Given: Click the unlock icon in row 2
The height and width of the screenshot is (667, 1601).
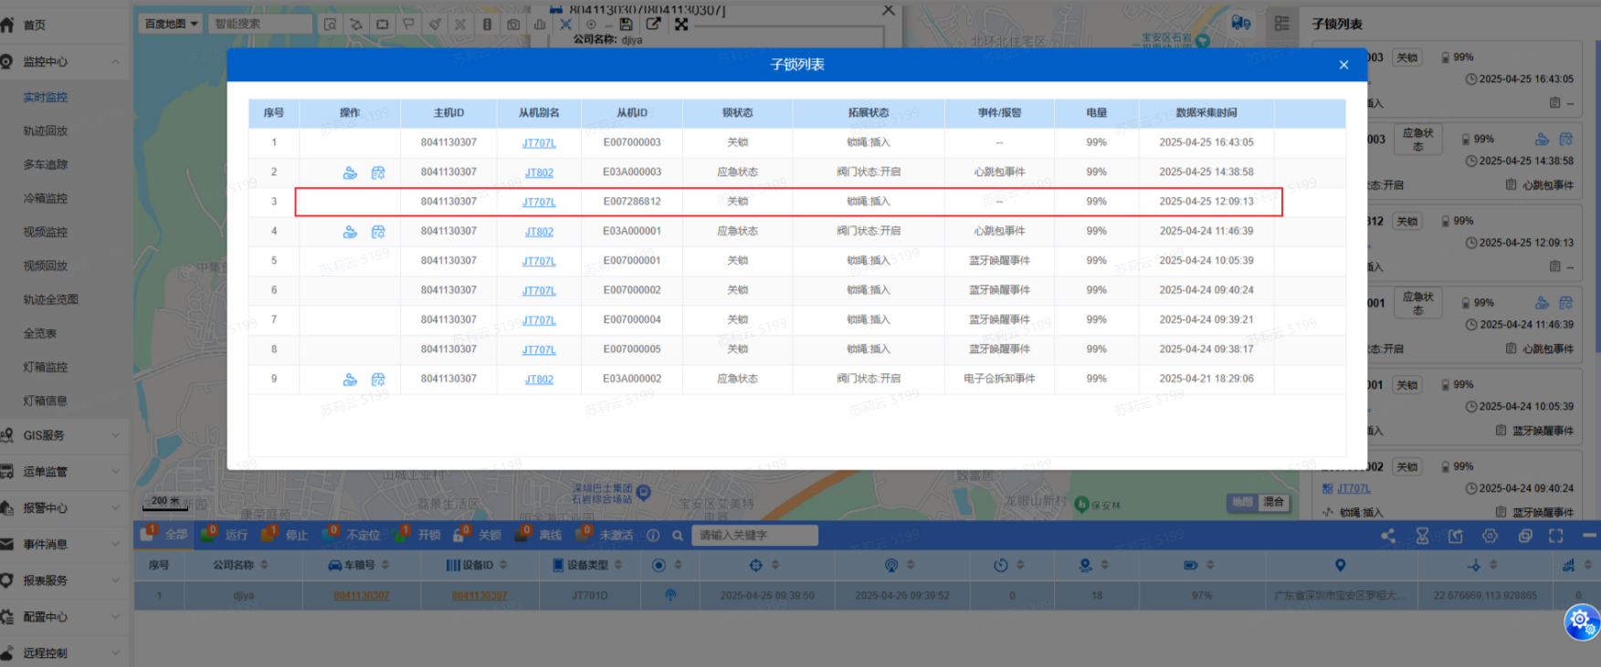Looking at the screenshot, I should pyautogui.click(x=350, y=172).
